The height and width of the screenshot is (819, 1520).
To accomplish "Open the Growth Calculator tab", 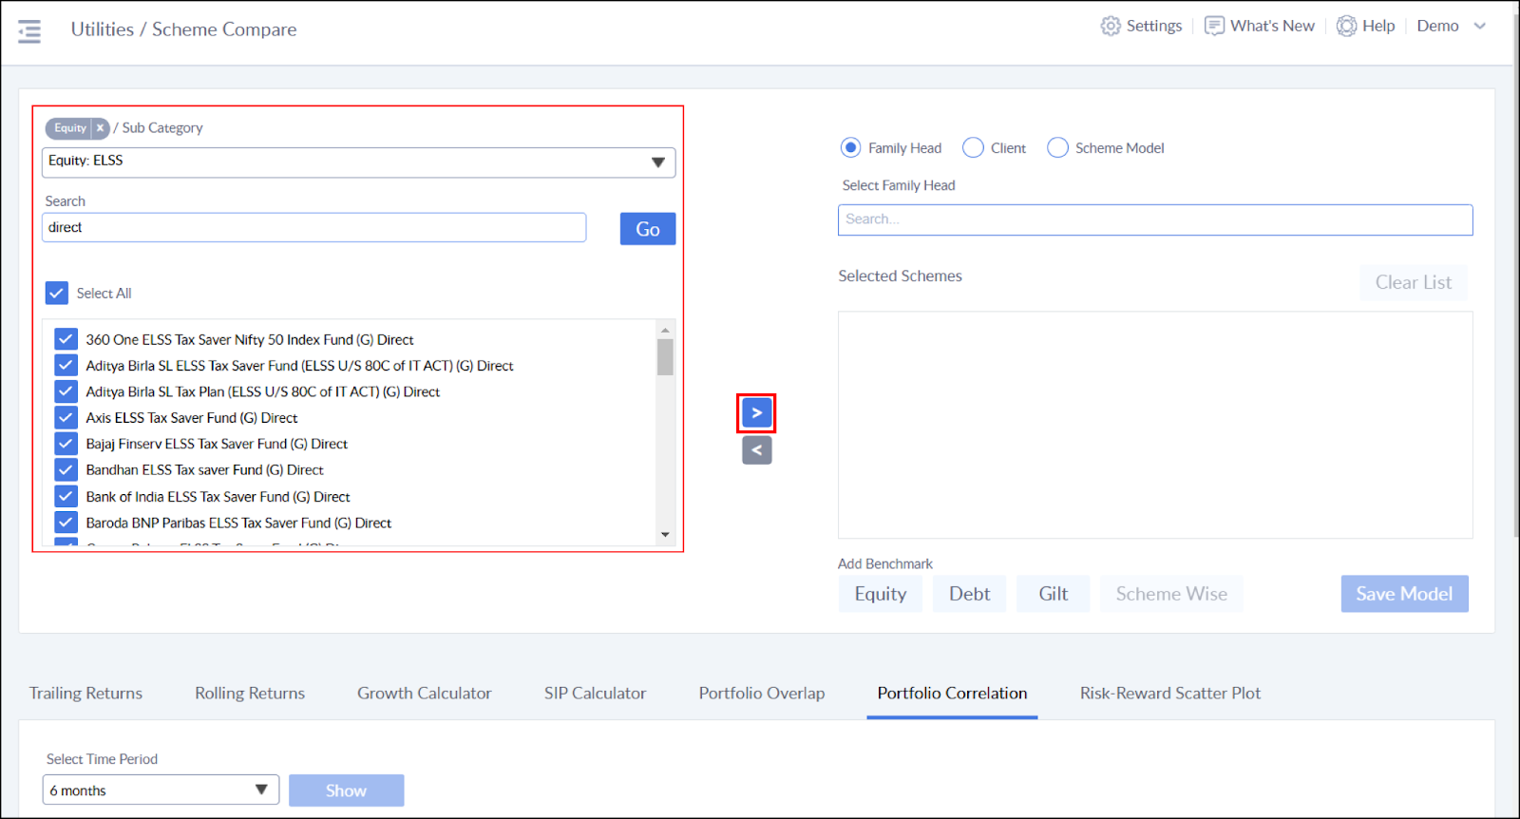I will [x=425, y=694].
